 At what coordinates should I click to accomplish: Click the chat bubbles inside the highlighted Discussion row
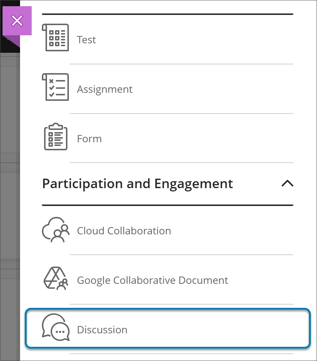click(55, 329)
